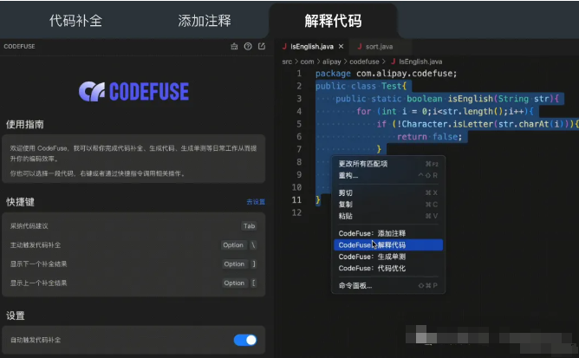The width and height of the screenshot is (579, 358).
Task: Click the 主动触发代码补全 row label
Action: pyautogui.click(x=35, y=245)
